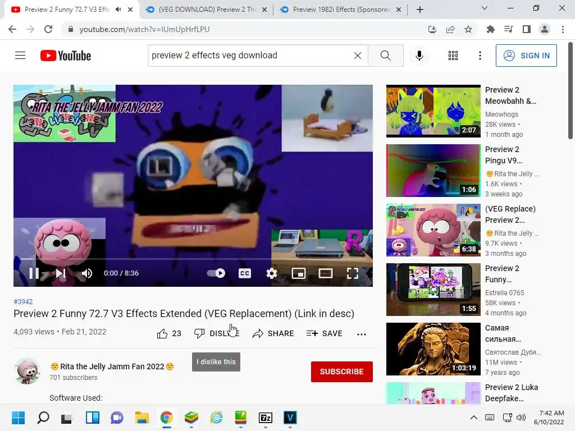This screenshot has height=431, width=575.
Task: Subscribe to Rita the Jelly Jamm Fan
Action: pyautogui.click(x=342, y=372)
